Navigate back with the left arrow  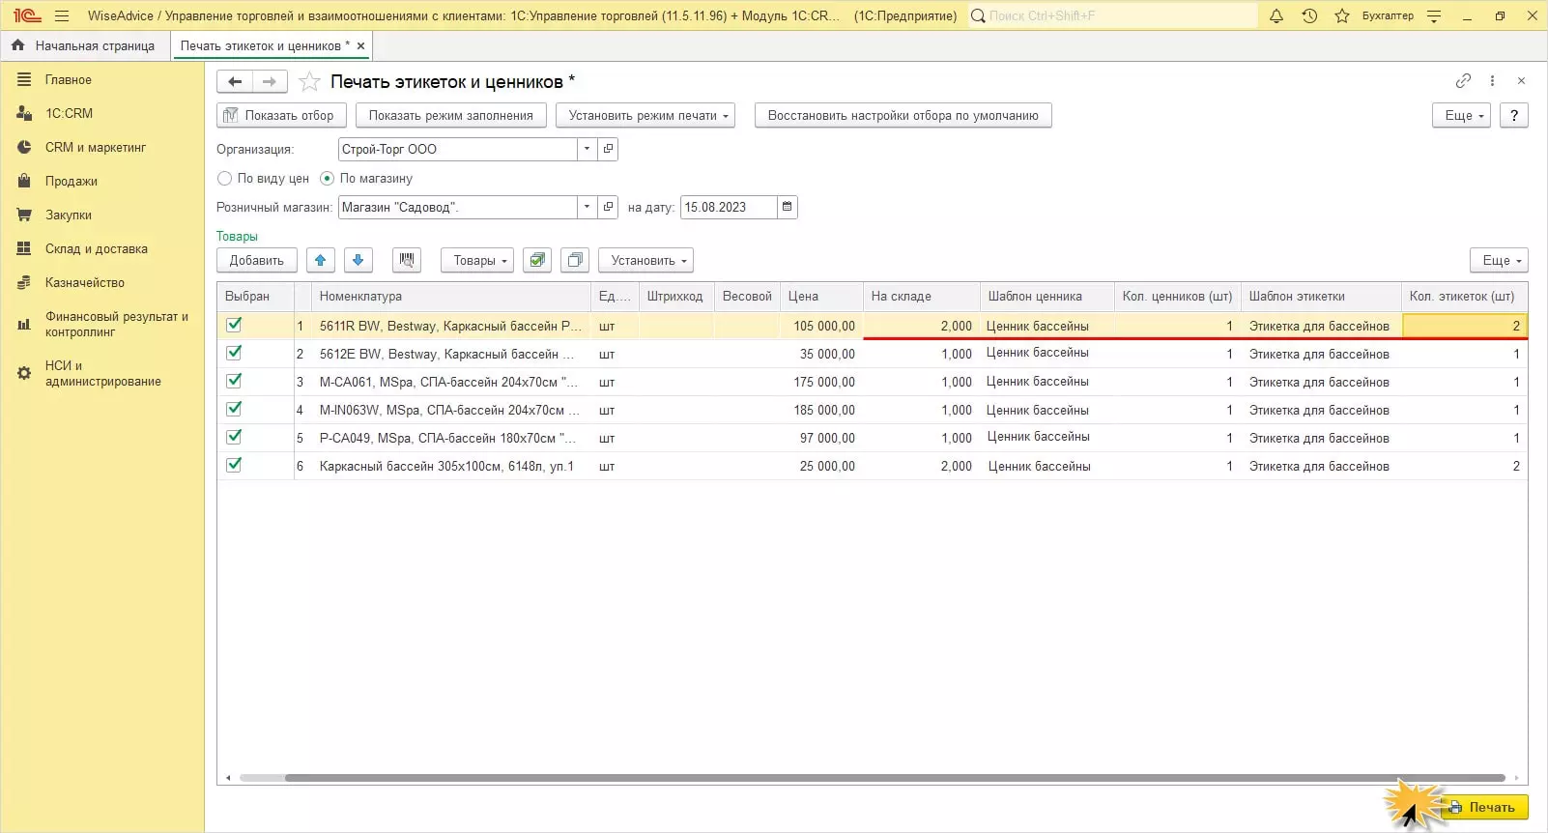tap(235, 82)
